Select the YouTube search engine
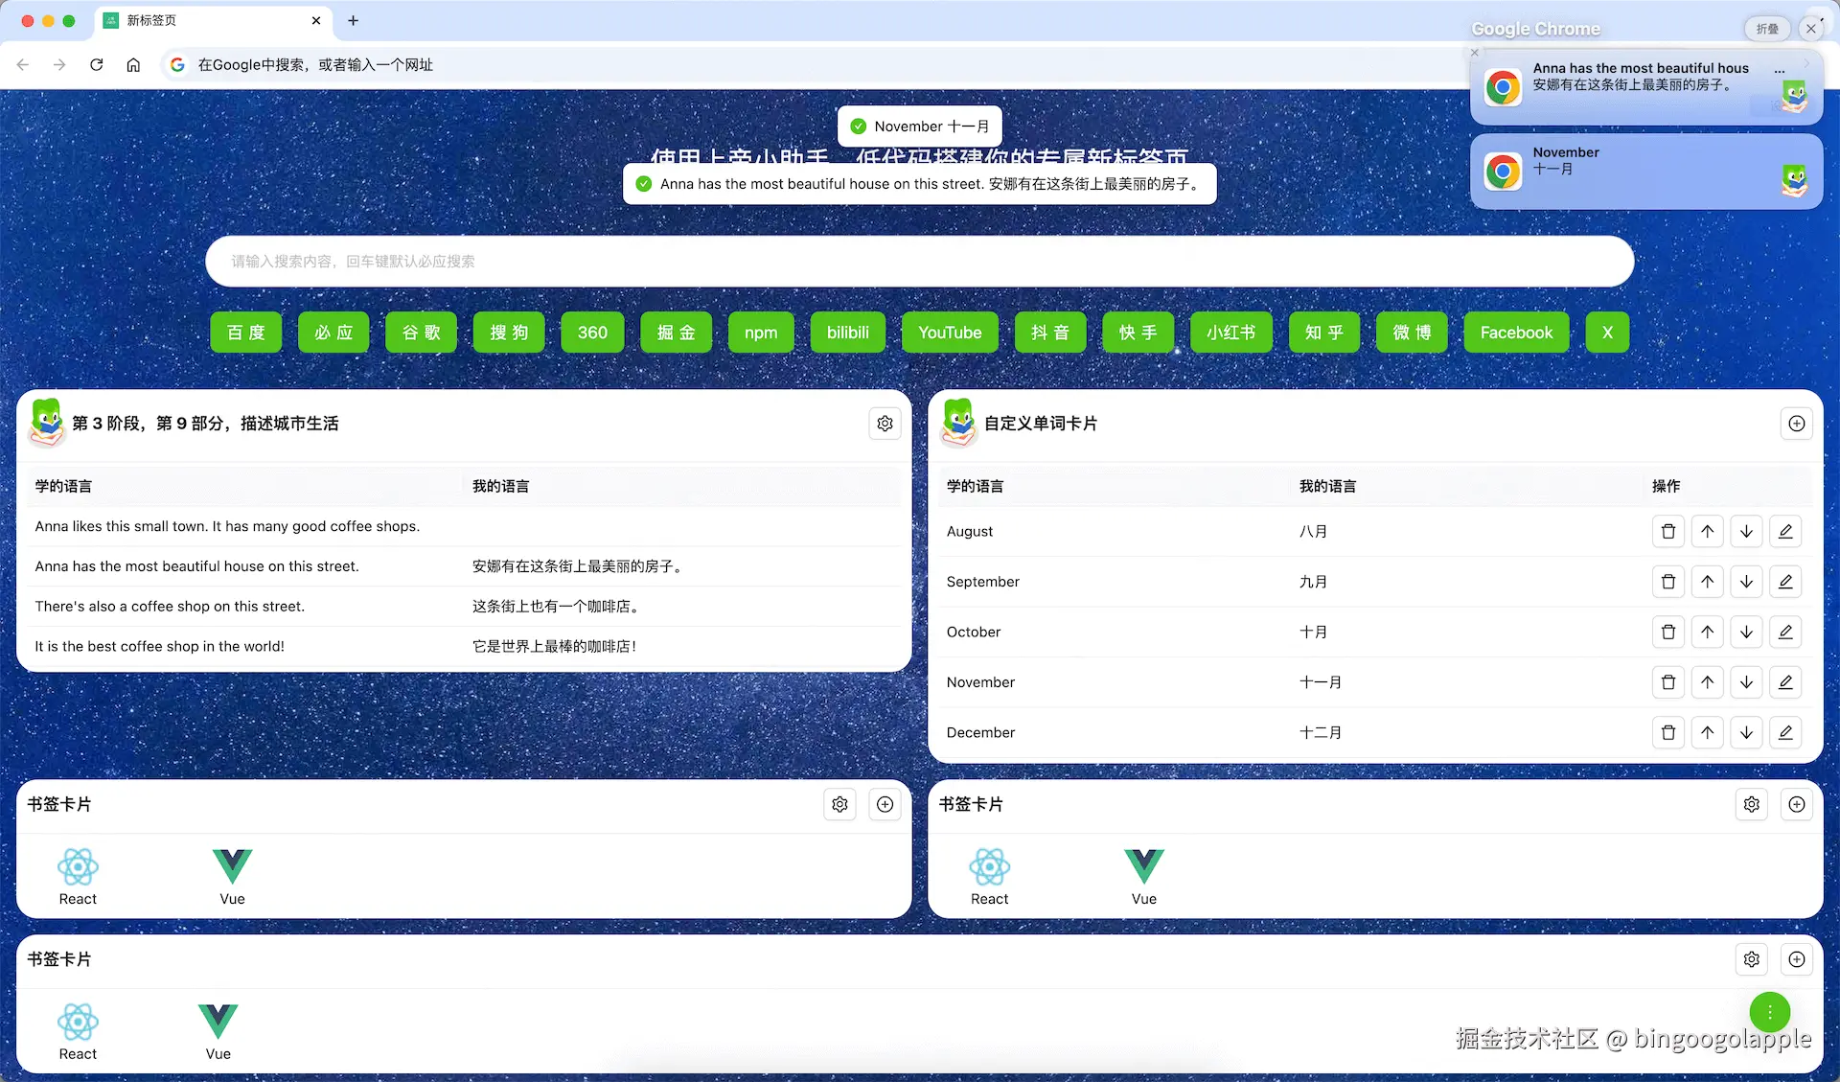The height and width of the screenshot is (1082, 1840). (950, 332)
